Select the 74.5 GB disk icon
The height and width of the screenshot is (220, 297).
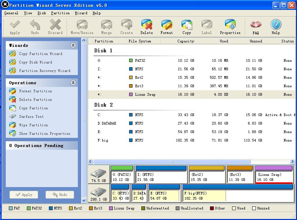tap(99, 175)
